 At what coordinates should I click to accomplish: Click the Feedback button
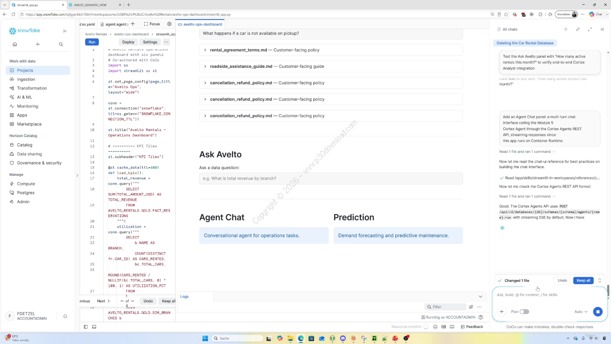pos(472,327)
